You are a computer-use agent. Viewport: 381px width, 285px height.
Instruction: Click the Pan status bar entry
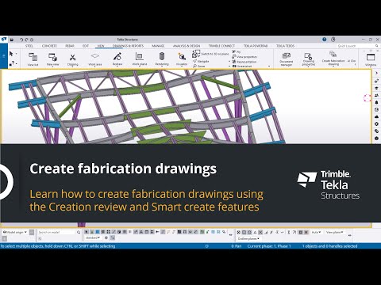(x=237, y=246)
